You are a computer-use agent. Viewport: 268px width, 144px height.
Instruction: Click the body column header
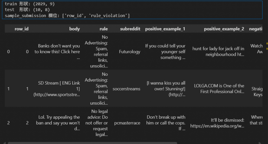click(74, 29)
